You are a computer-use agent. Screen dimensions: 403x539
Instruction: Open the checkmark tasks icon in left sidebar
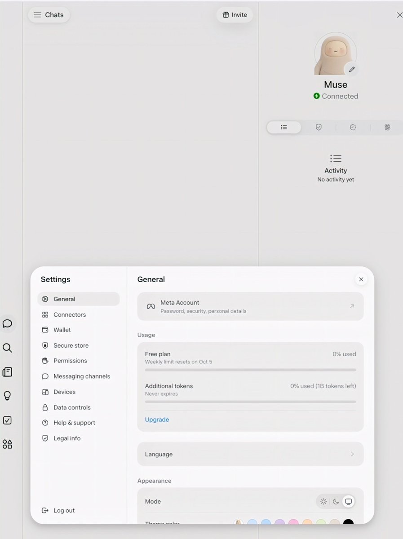pos(7,420)
